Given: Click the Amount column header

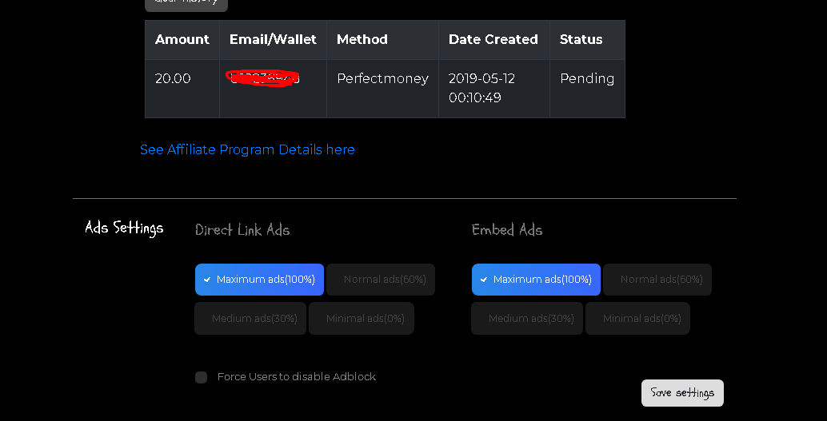Looking at the screenshot, I should coord(182,39).
